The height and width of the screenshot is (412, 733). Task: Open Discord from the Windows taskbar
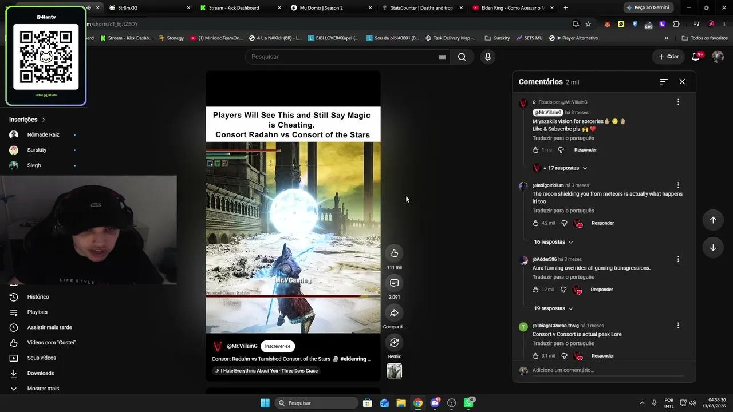coord(435,403)
